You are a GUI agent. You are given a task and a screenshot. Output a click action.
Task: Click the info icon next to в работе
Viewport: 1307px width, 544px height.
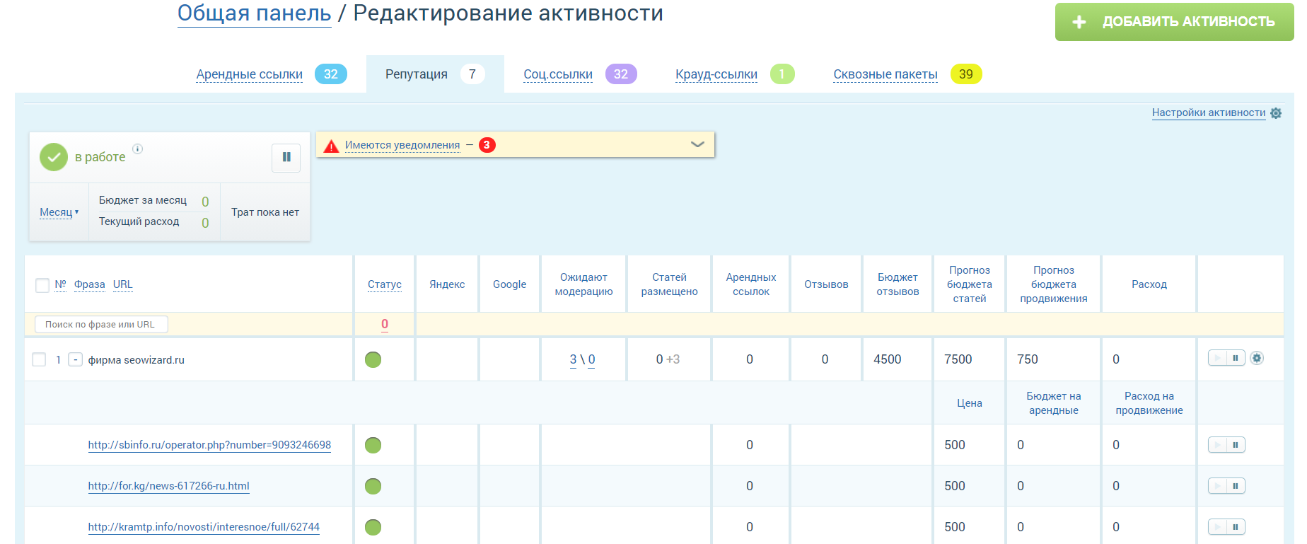[138, 149]
